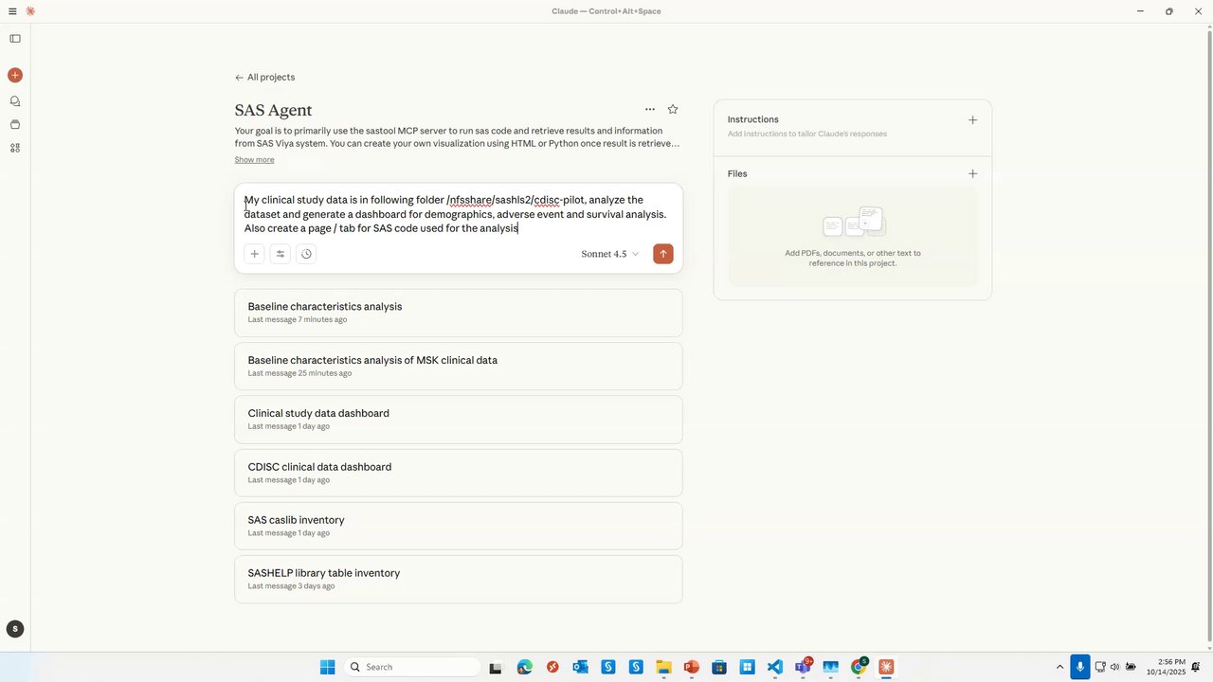Send the message with arrow button
This screenshot has height=682, width=1213.
point(663,254)
